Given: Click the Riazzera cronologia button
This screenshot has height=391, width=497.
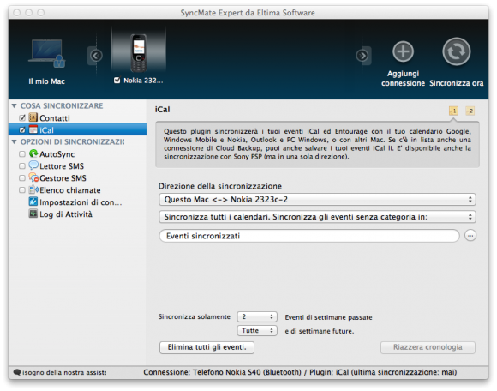Looking at the screenshot, I should pyautogui.click(x=428, y=347).
